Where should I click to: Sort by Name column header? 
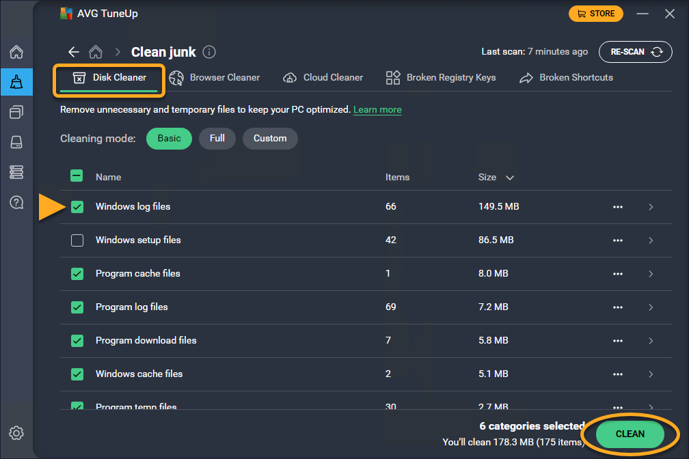coord(109,177)
